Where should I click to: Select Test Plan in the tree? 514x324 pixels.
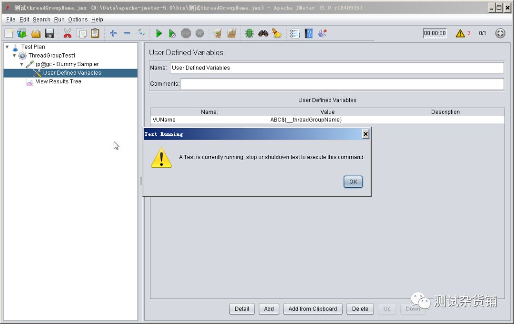pyautogui.click(x=33, y=47)
